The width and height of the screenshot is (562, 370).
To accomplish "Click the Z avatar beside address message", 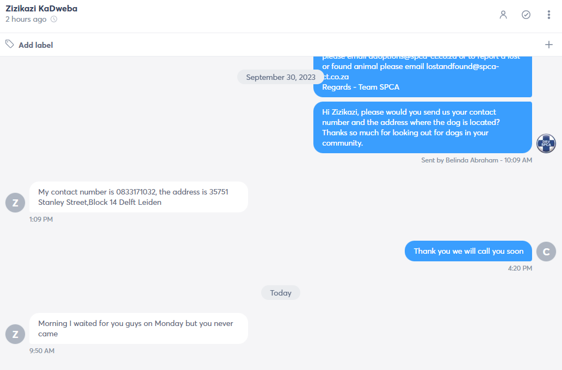I will pyautogui.click(x=15, y=203).
